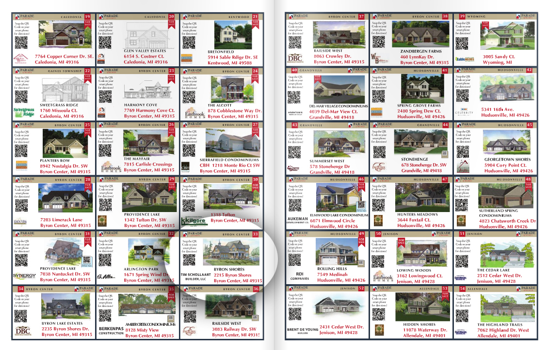This screenshot has height=350, width=548.
Task: Click the RDI Companies builder name
Action: coord(300,276)
